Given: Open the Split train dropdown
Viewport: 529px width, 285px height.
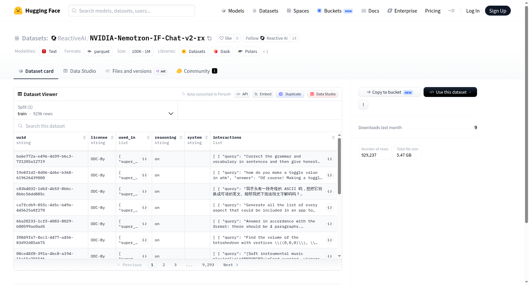Looking at the screenshot, I should (96, 110).
